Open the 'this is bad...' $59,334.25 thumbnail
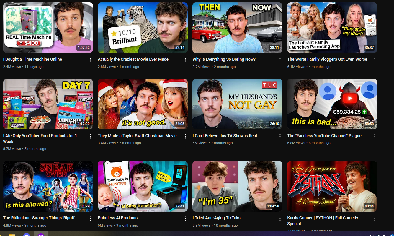This screenshot has height=236, width=394. point(332,104)
